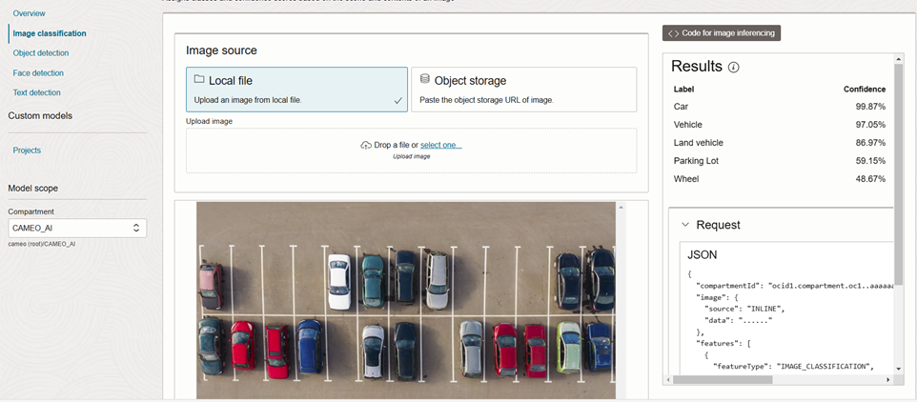Click the database icon on Object storage
917x402 pixels.
click(x=424, y=80)
